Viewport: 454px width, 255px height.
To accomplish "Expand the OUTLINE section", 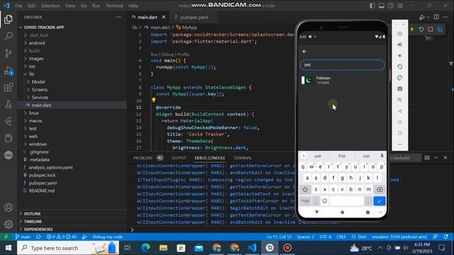I will coord(32,214).
